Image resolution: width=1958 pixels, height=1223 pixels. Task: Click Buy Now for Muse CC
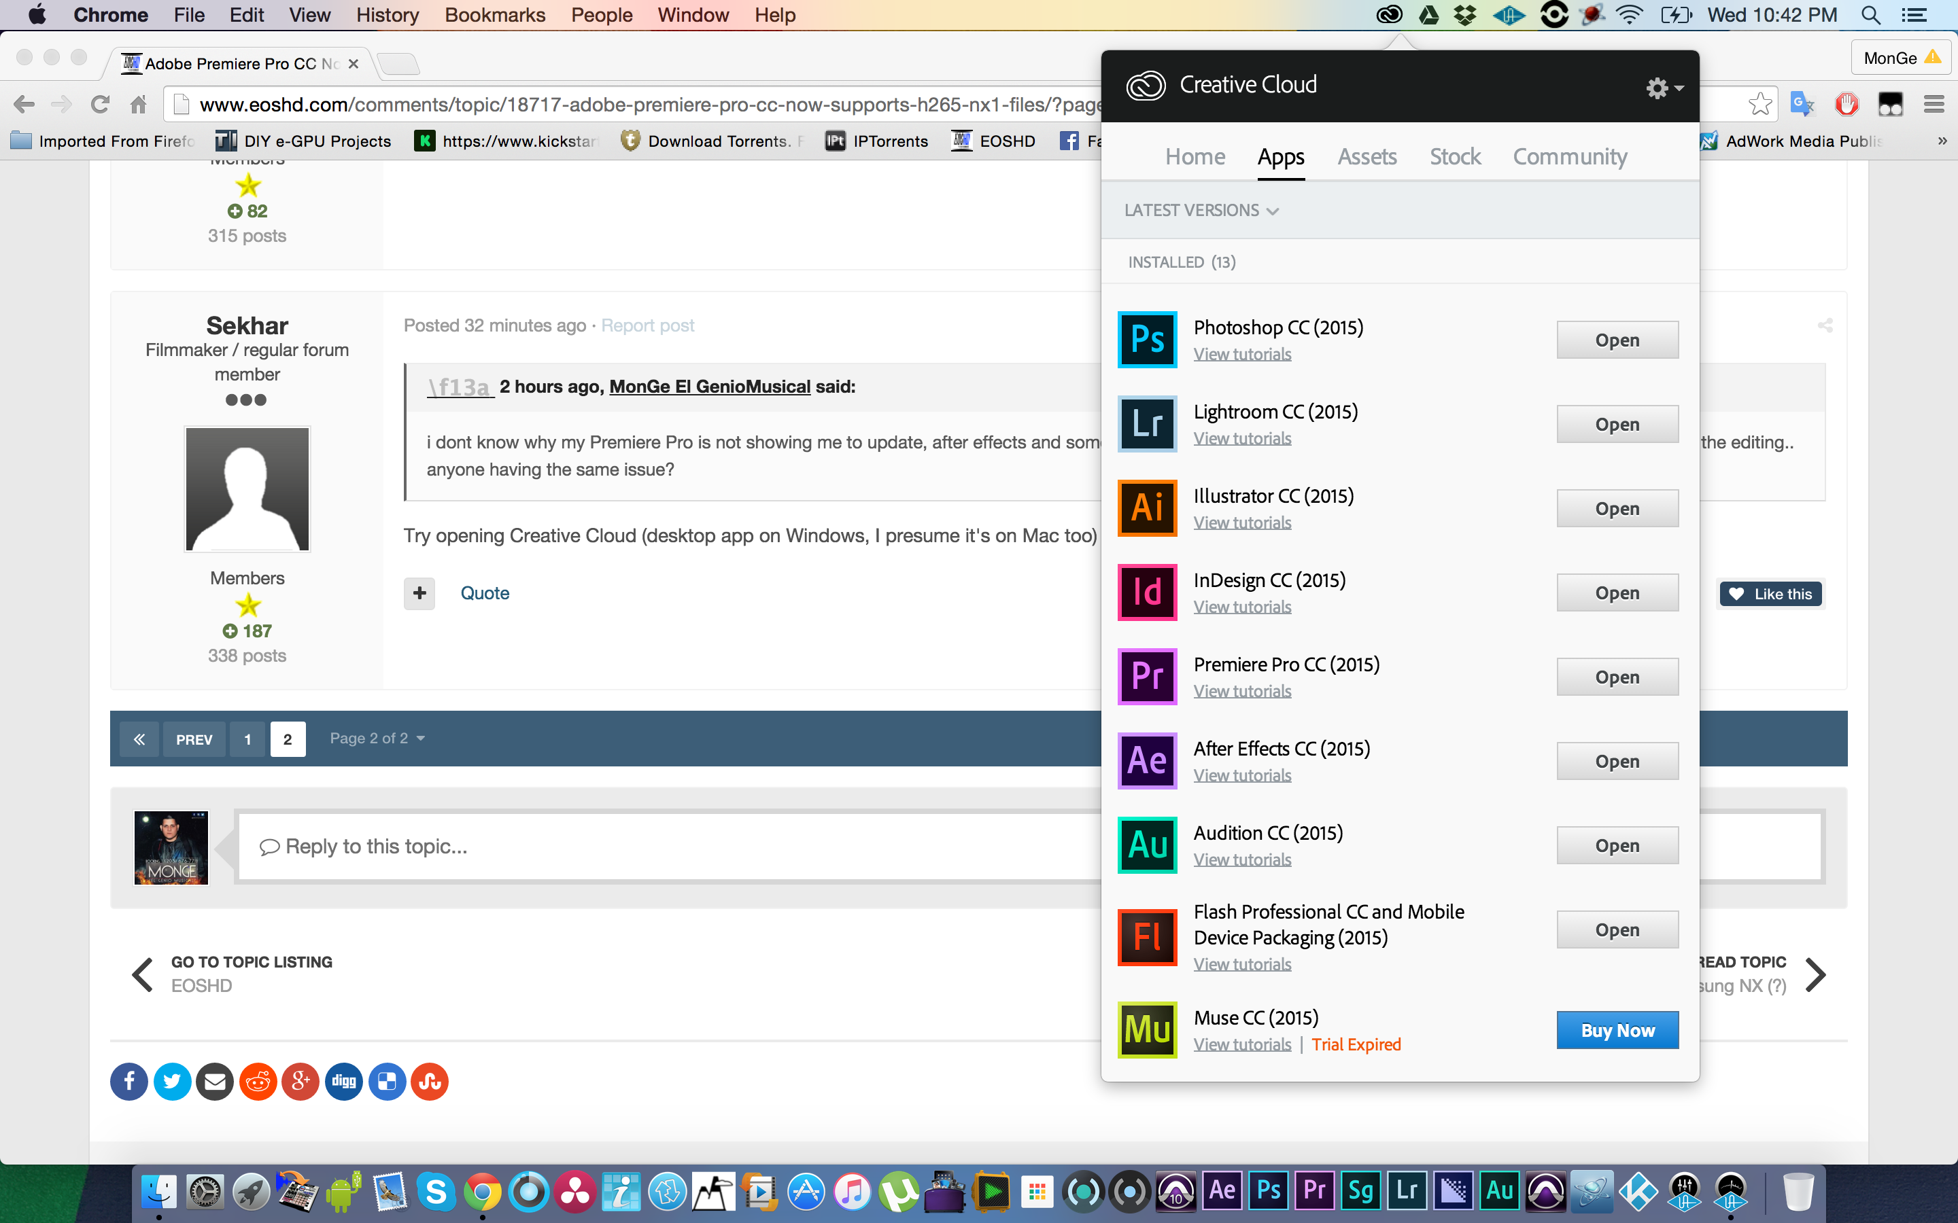pyautogui.click(x=1617, y=1029)
